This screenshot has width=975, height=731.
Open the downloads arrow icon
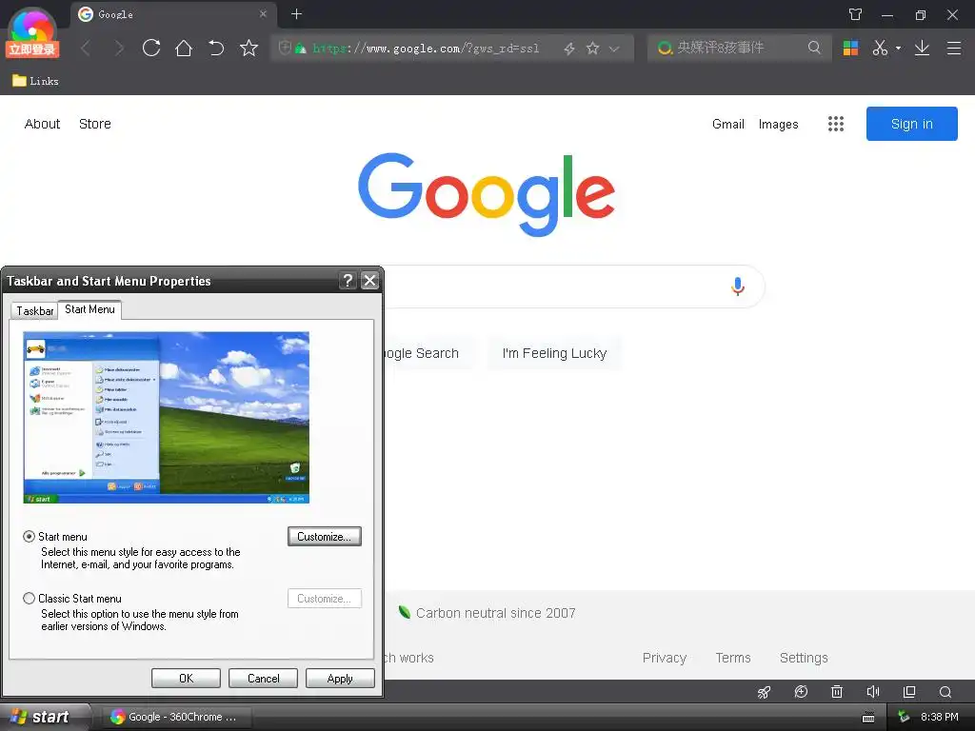click(922, 48)
